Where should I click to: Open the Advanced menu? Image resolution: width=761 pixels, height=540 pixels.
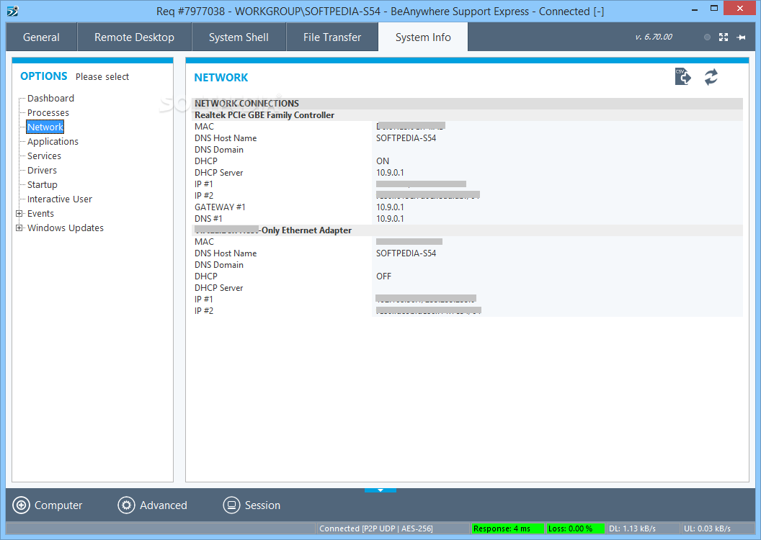tap(152, 505)
